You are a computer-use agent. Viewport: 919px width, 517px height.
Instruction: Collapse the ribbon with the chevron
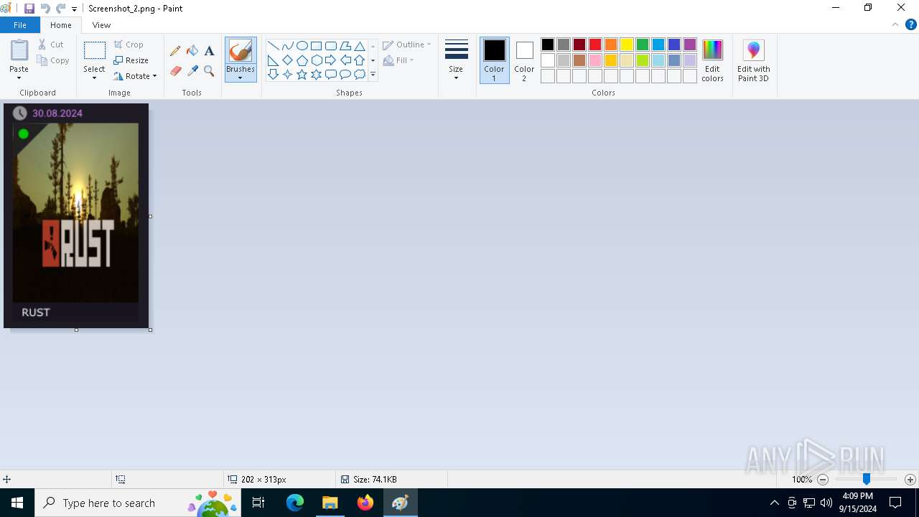[x=895, y=24]
